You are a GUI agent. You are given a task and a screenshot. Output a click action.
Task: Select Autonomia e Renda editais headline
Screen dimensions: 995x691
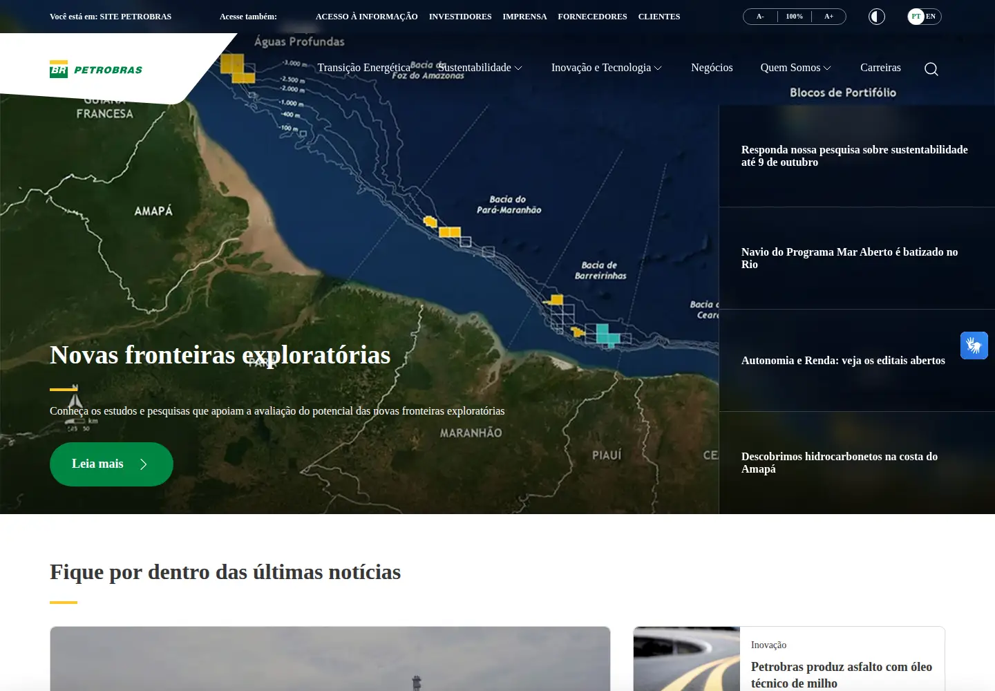point(843,361)
